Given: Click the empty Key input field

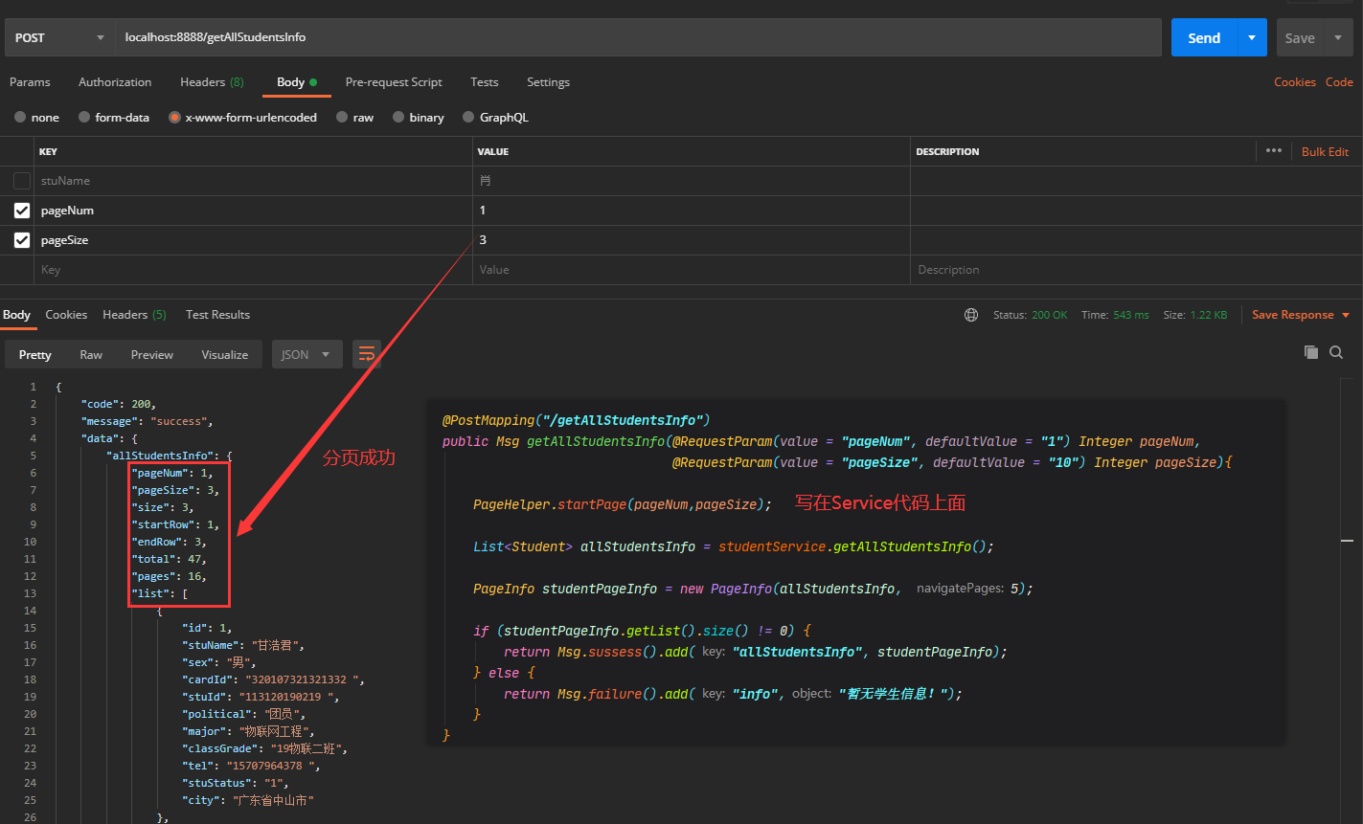Looking at the screenshot, I should pyautogui.click(x=254, y=270).
